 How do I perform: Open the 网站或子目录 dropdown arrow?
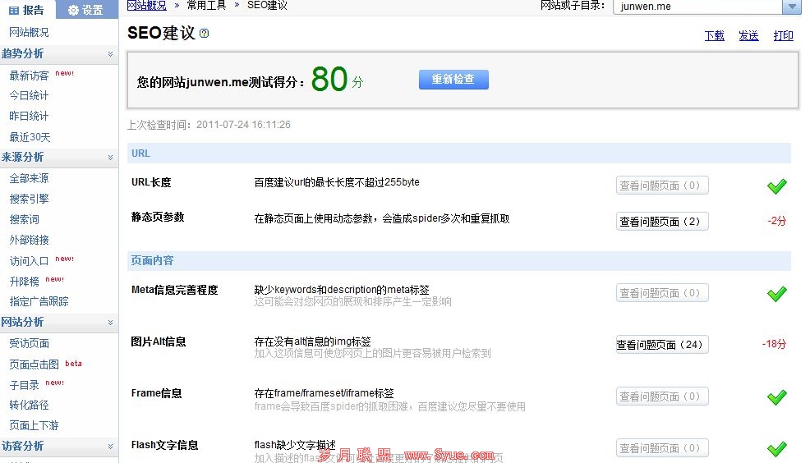pos(791,7)
